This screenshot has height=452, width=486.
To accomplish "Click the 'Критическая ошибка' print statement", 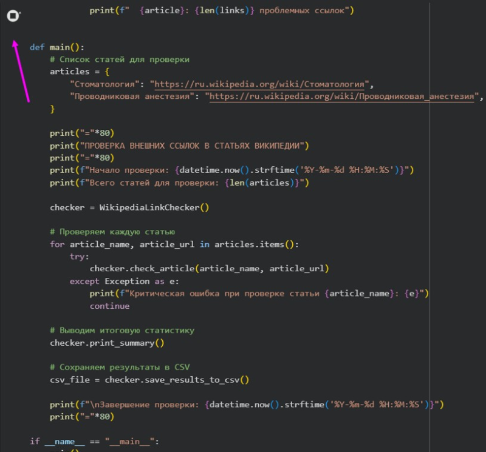I will [x=259, y=294].
